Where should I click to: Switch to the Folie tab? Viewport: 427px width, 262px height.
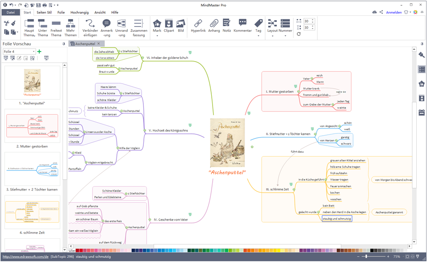[x=61, y=12]
